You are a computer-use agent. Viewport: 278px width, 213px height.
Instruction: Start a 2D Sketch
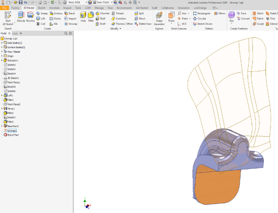point(8,19)
